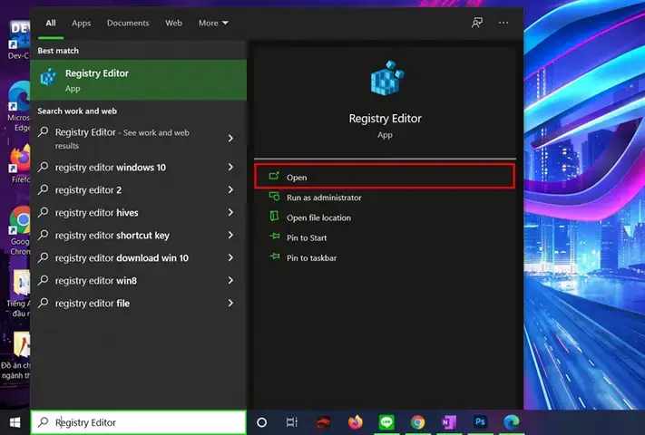The image size is (645, 435).
Task: Select the Web tab
Action: point(173,23)
